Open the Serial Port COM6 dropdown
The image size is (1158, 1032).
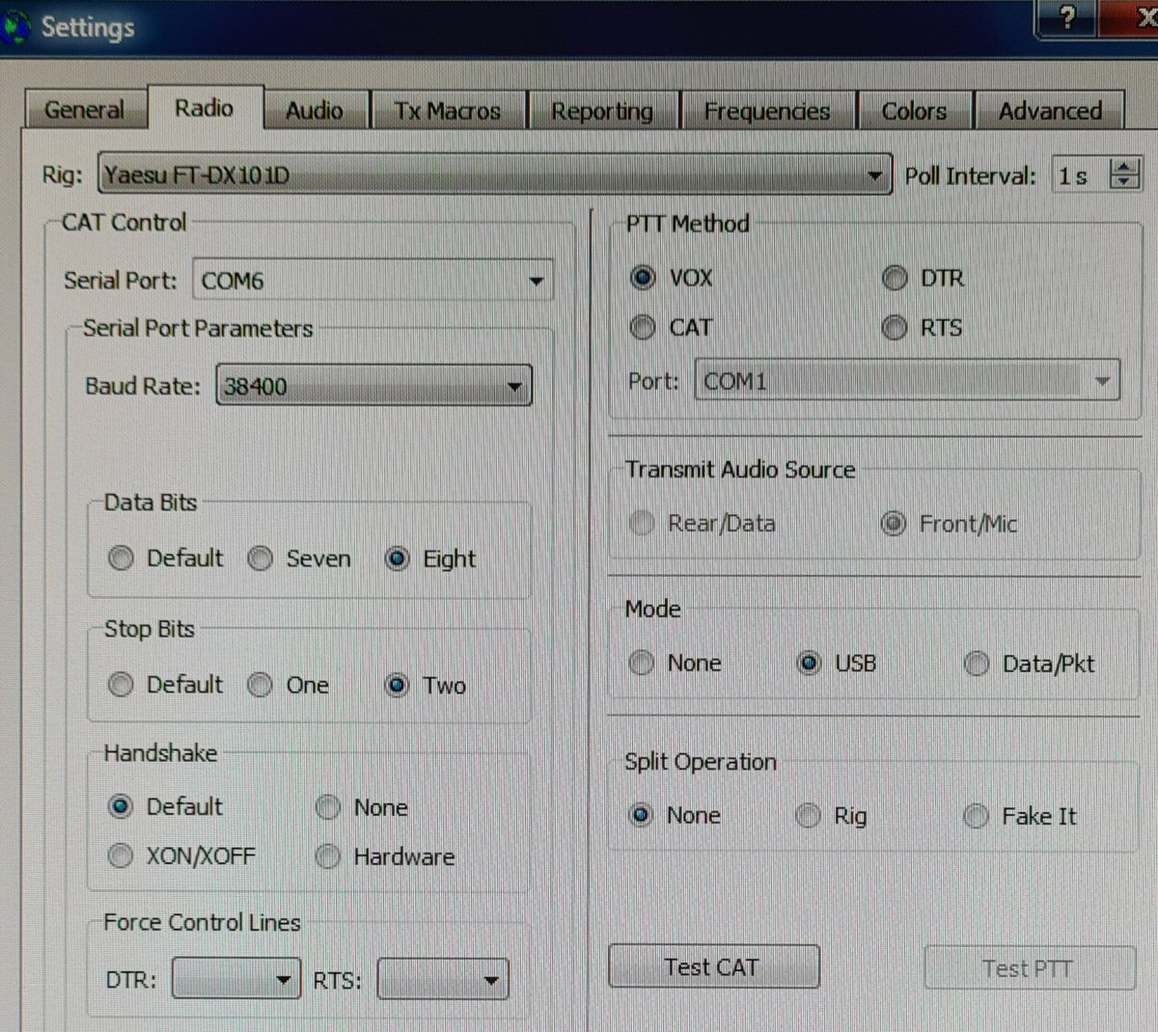tap(373, 281)
